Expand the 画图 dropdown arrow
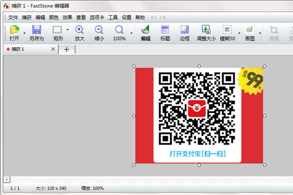This screenshot has width=293, height=195. point(260,33)
